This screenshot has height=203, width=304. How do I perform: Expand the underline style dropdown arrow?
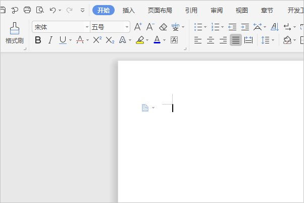point(70,40)
